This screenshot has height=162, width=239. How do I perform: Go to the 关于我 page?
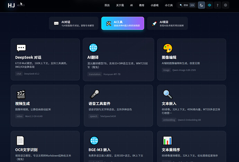click(120, 6)
